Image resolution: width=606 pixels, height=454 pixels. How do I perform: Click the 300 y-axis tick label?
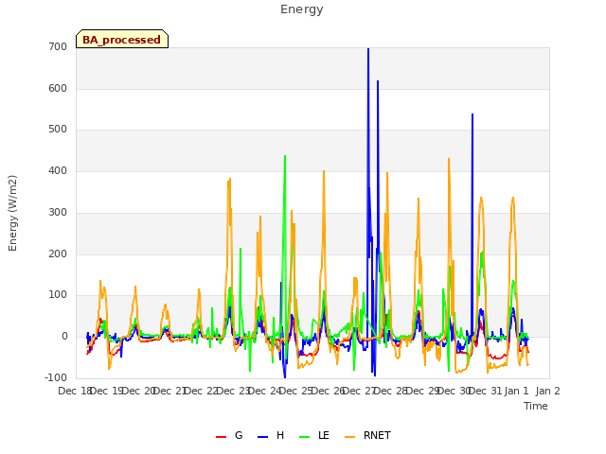click(58, 212)
